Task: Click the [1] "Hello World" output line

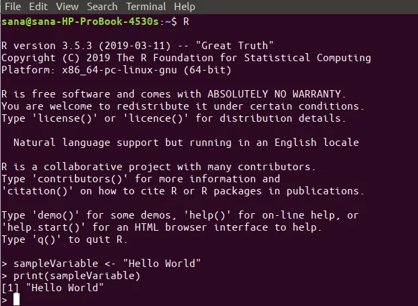Action: (53, 288)
